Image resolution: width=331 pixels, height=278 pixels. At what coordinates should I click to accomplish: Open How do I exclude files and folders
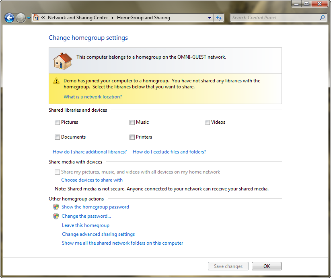(169, 152)
